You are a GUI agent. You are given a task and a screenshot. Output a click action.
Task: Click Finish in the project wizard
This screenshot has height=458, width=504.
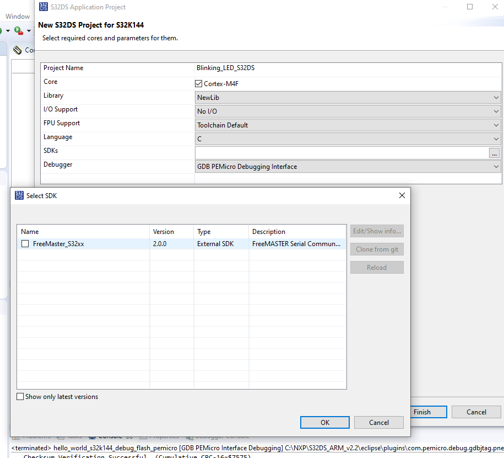click(x=429, y=412)
